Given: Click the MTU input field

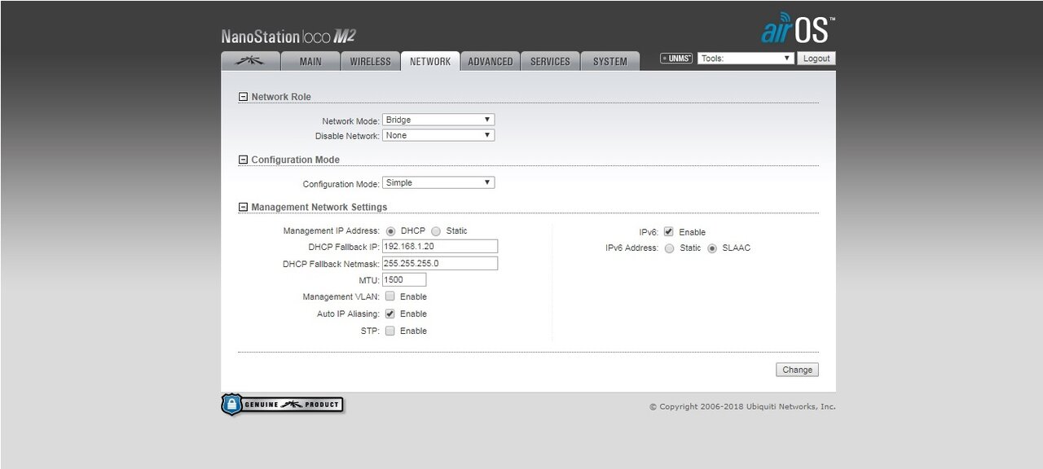Looking at the screenshot, I should click(404, 279).
